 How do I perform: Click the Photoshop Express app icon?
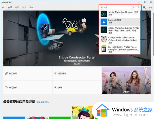(104, 30)
